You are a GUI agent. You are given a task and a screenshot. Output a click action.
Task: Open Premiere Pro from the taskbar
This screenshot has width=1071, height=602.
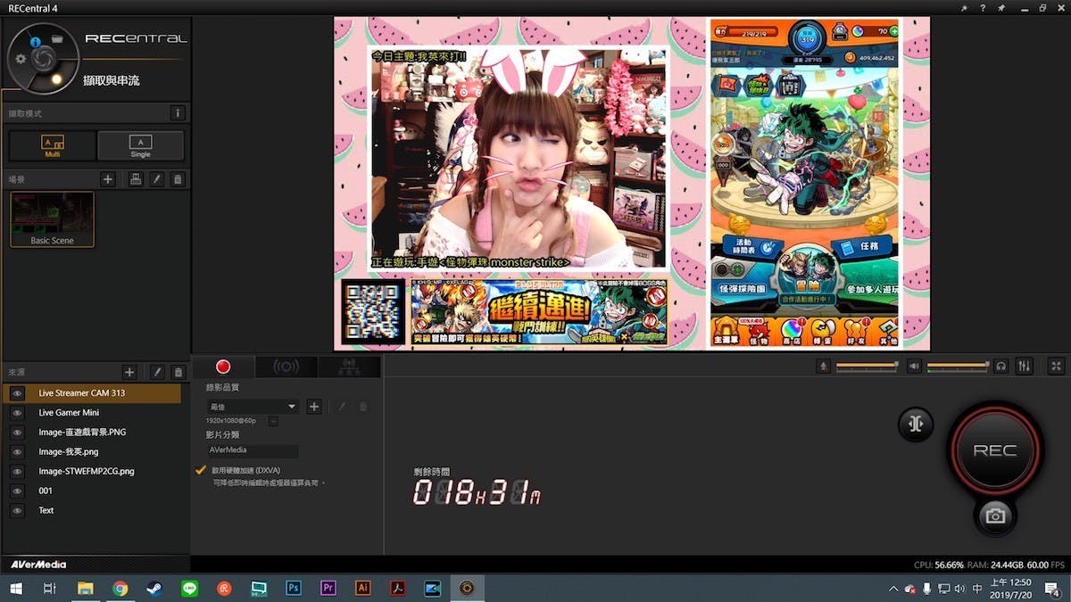(x=328, y=589)
